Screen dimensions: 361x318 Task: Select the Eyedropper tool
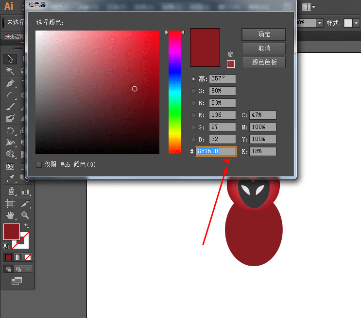[10, 179]
